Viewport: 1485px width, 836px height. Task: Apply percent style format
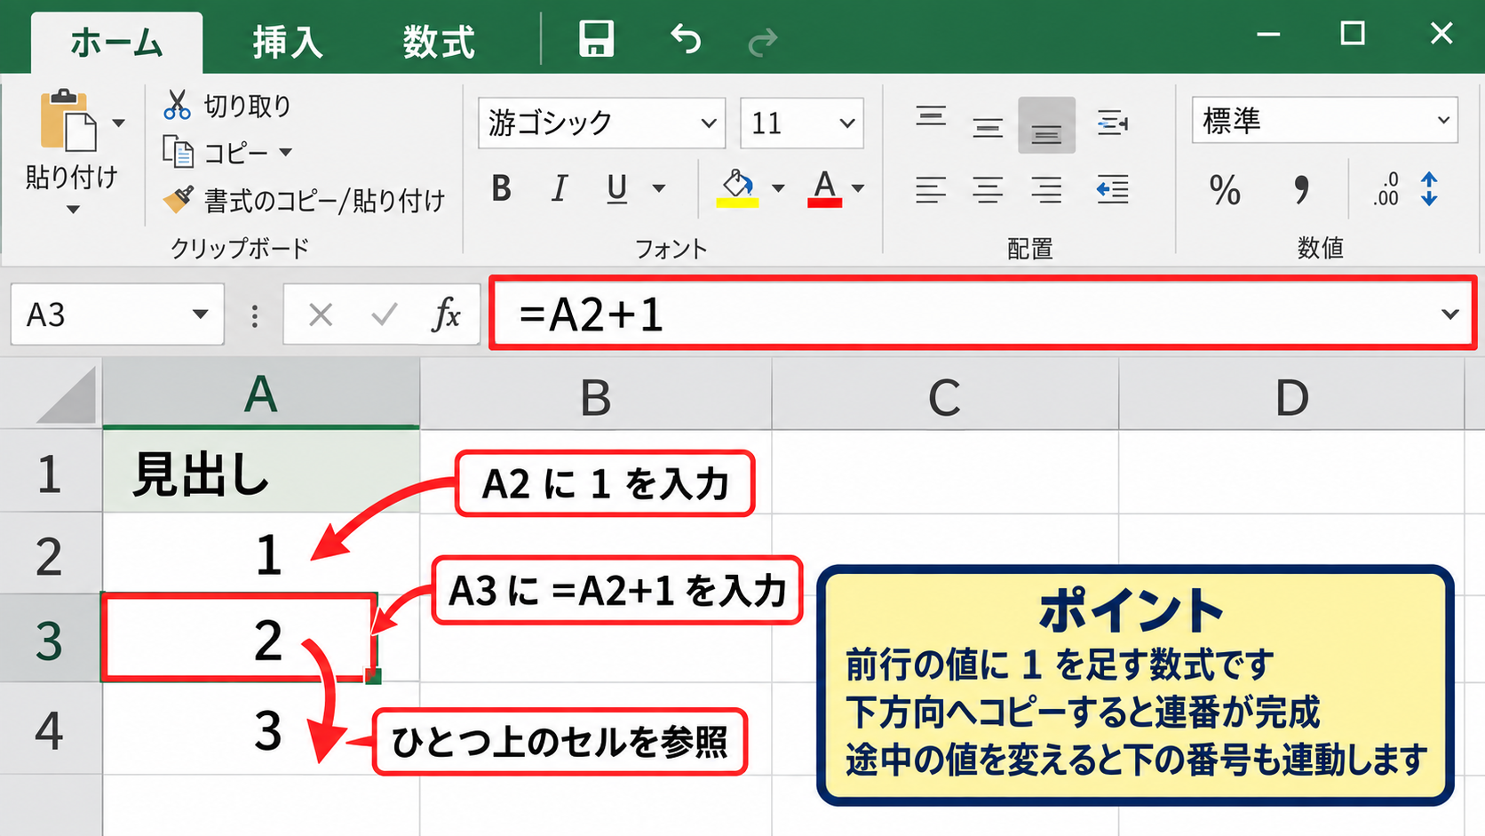[x=1225, y=189]
